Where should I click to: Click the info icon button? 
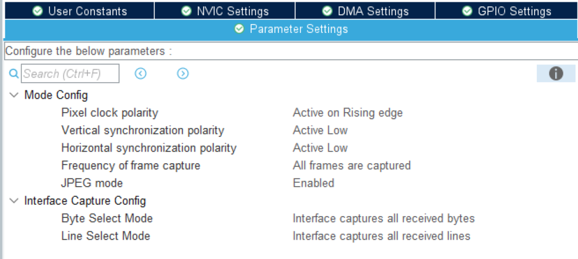point(556,73)
